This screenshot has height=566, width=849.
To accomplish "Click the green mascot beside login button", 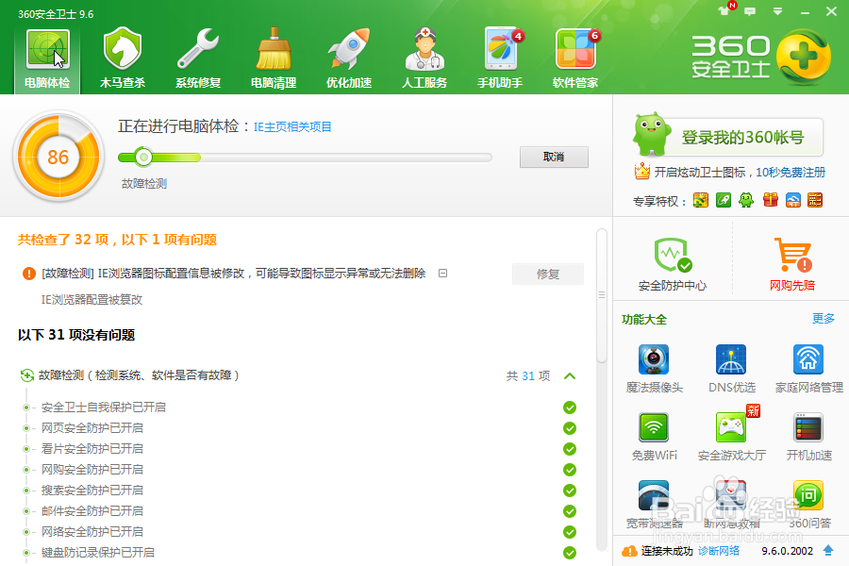I will 651,134.
